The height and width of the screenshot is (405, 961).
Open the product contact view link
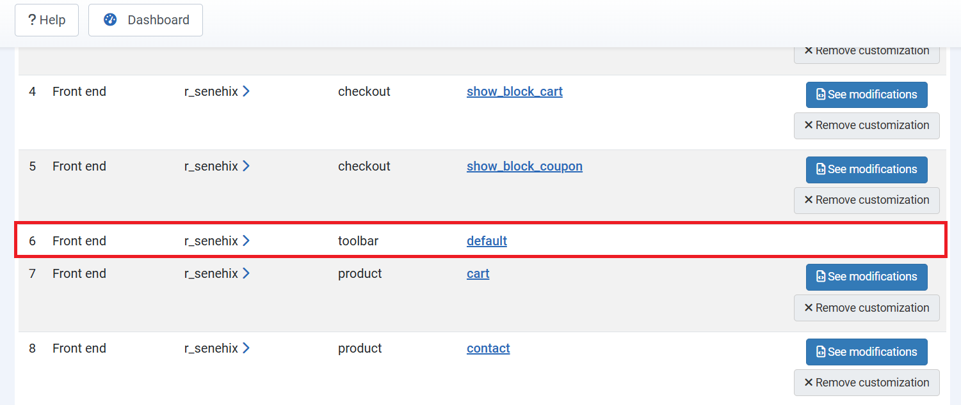point(489,348)
